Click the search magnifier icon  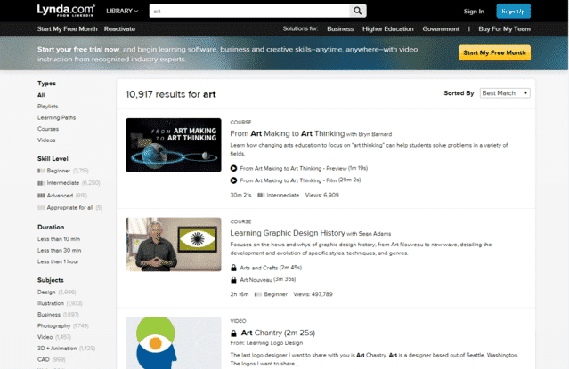click(x=357, y=11)
